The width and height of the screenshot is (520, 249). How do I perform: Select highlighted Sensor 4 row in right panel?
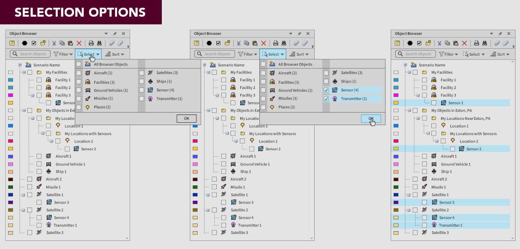tap(450, 218)
